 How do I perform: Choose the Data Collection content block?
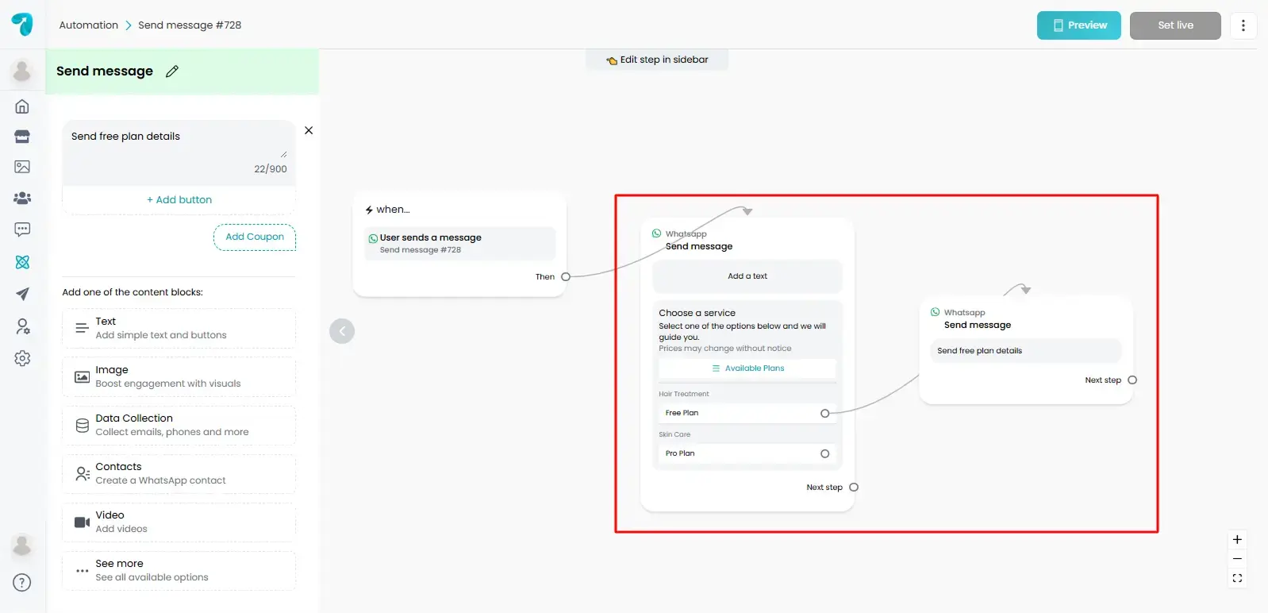(179, 425)
